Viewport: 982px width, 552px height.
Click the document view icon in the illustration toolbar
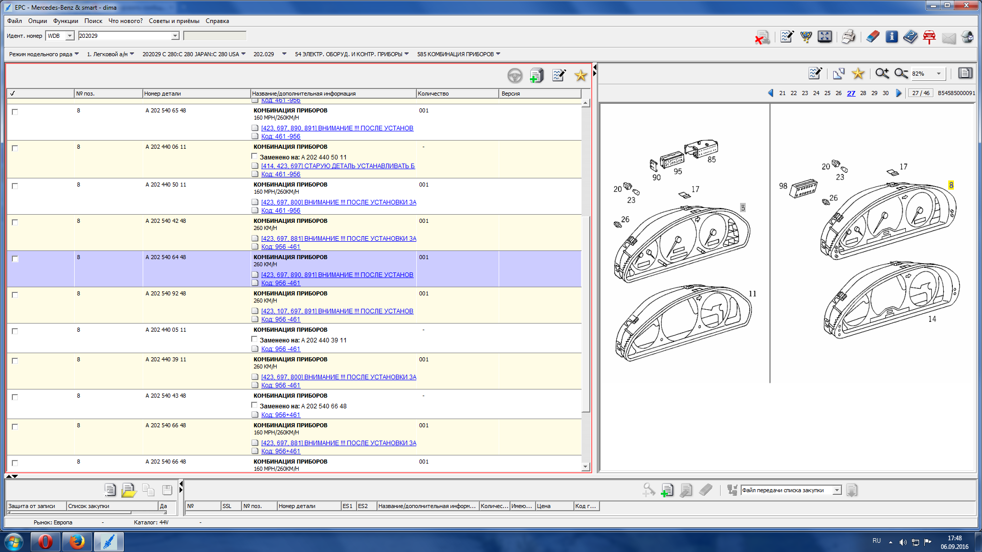click(965, 73)
